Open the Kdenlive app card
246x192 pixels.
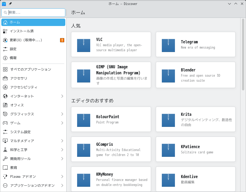(196, 179)
